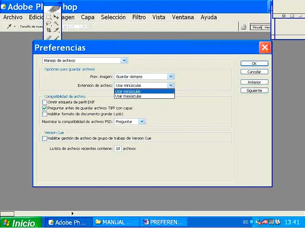
Task: Click the feather logo atop the toolbox
Action: 53,9
